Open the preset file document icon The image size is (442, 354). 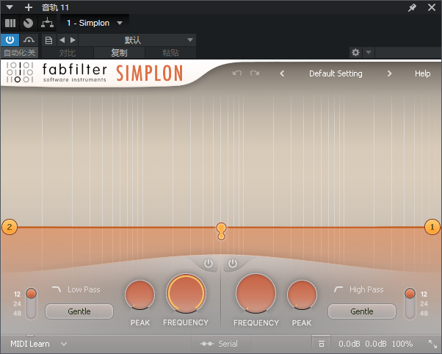(48, 40)
